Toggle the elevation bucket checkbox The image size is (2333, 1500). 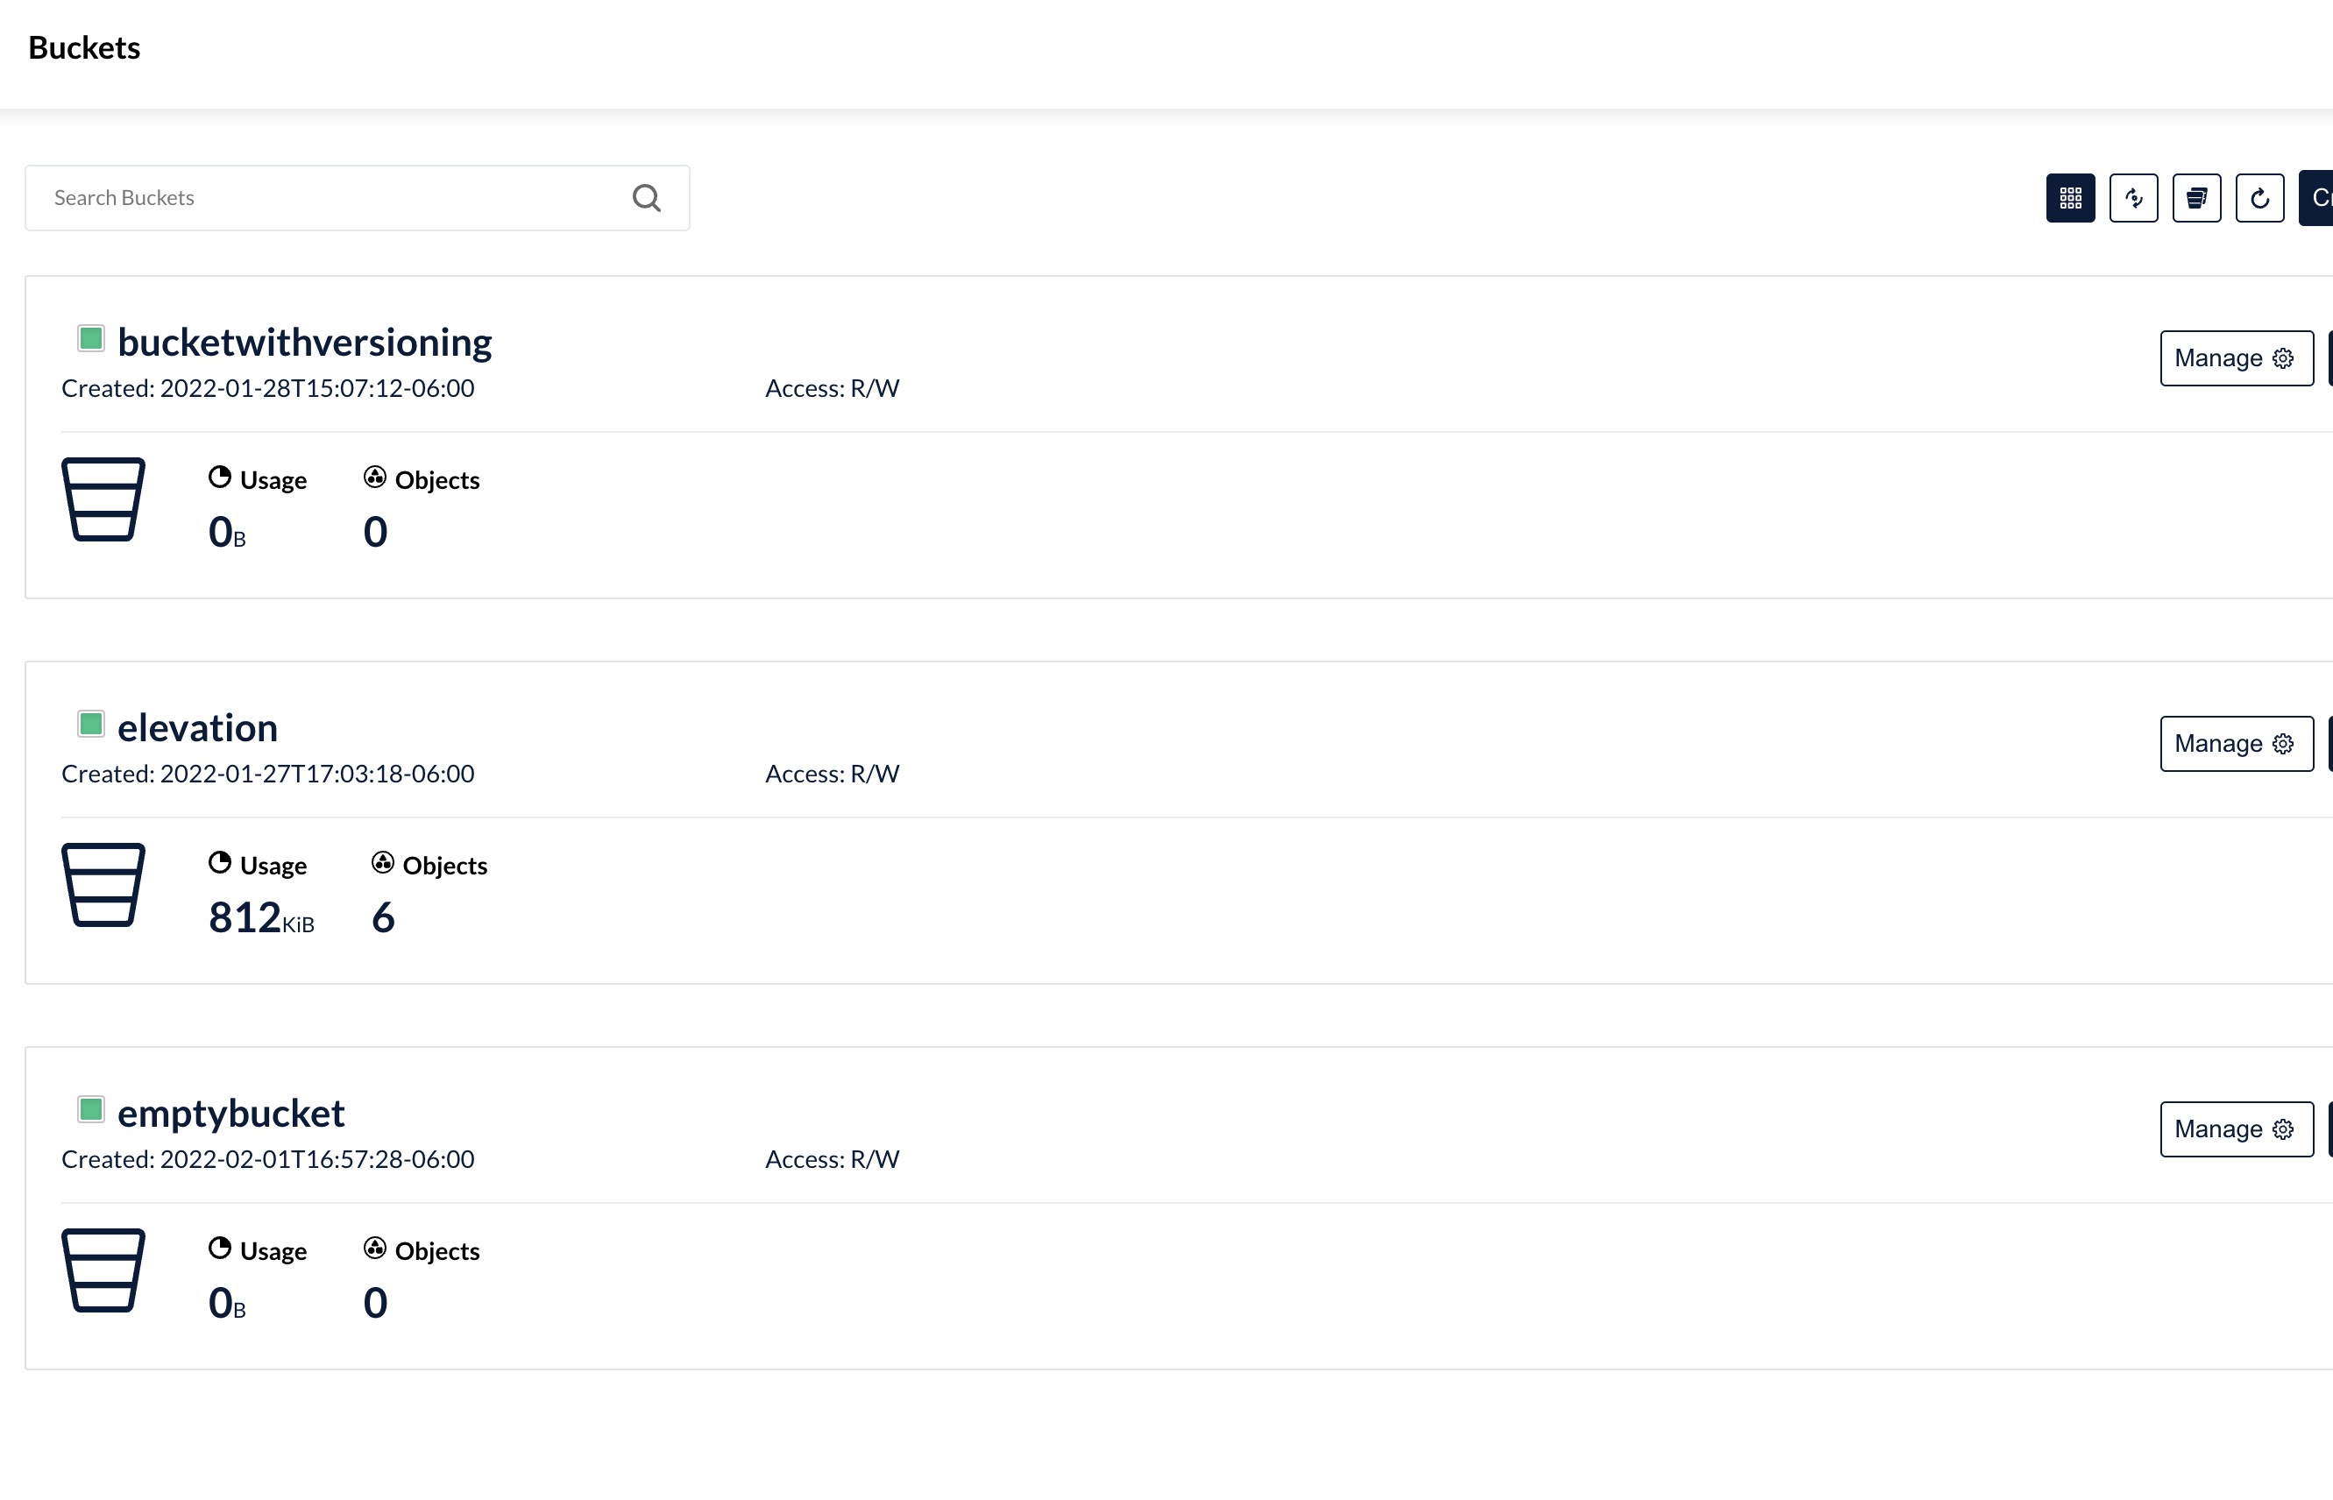point(90,724)
